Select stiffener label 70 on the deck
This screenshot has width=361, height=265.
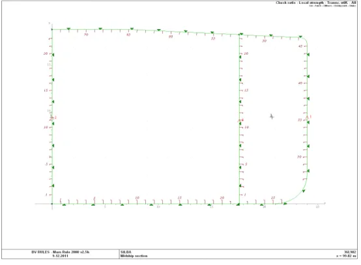tap(86, 35)
